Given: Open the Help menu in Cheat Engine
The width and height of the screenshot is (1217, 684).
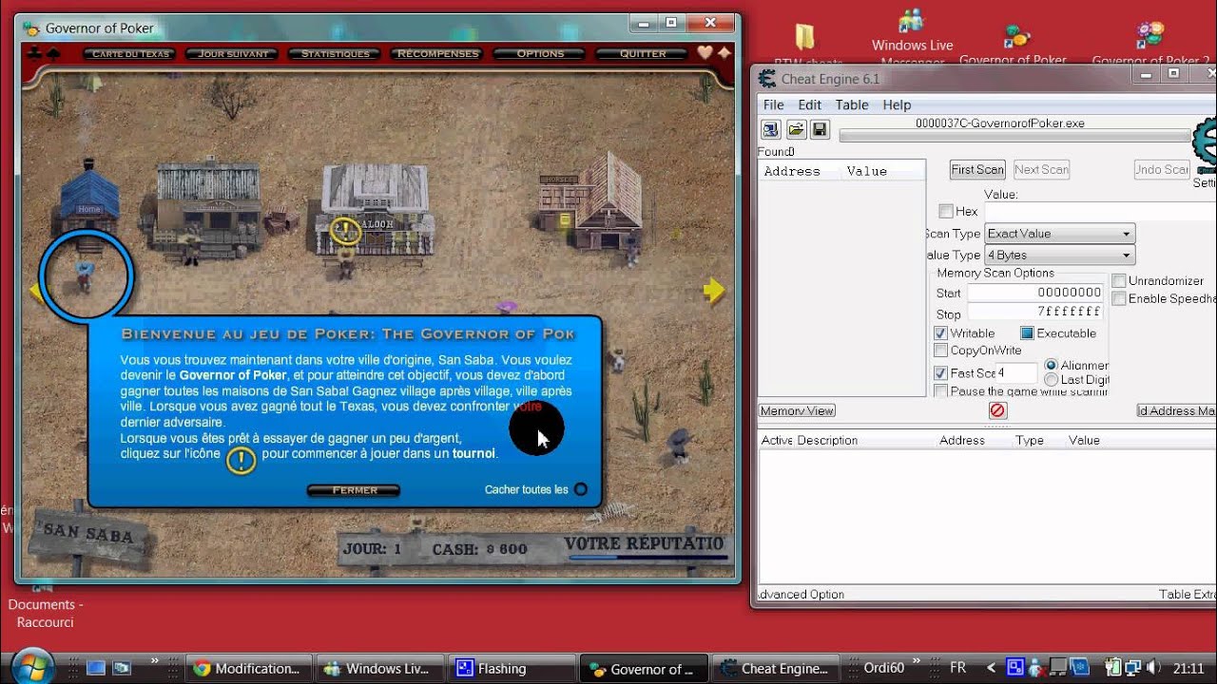Looking at the screenshot, I should coord(897,104).
